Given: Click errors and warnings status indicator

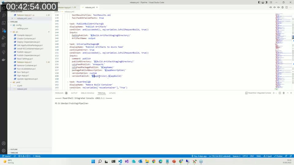Looking at the screenshot, I should coord(24,156).
